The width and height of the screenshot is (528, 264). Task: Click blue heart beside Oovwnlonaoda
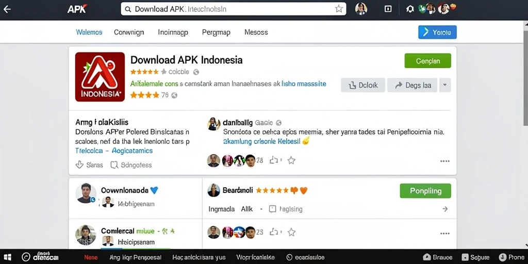[154, 190]
